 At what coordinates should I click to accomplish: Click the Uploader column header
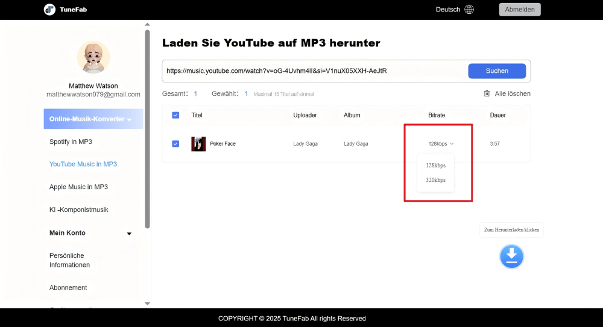click(x=305, y=115)
